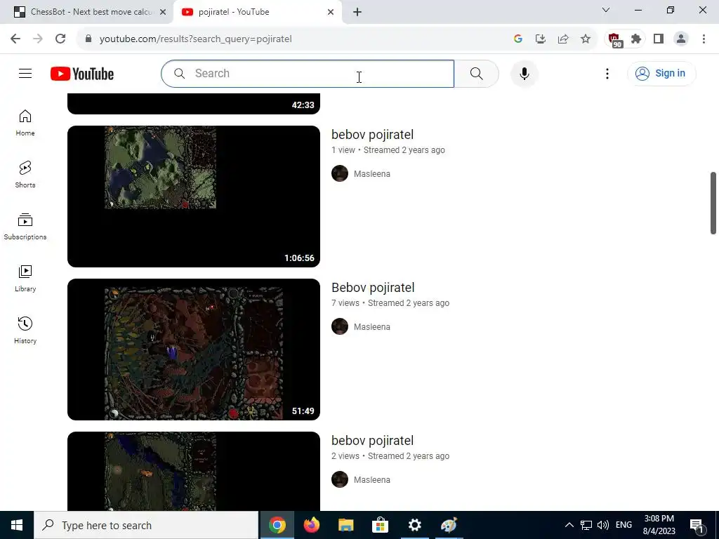The width and height of the screenshot is (719, 539).
Task: Open the Windows Start menu
Action: [x=17, y=525]
